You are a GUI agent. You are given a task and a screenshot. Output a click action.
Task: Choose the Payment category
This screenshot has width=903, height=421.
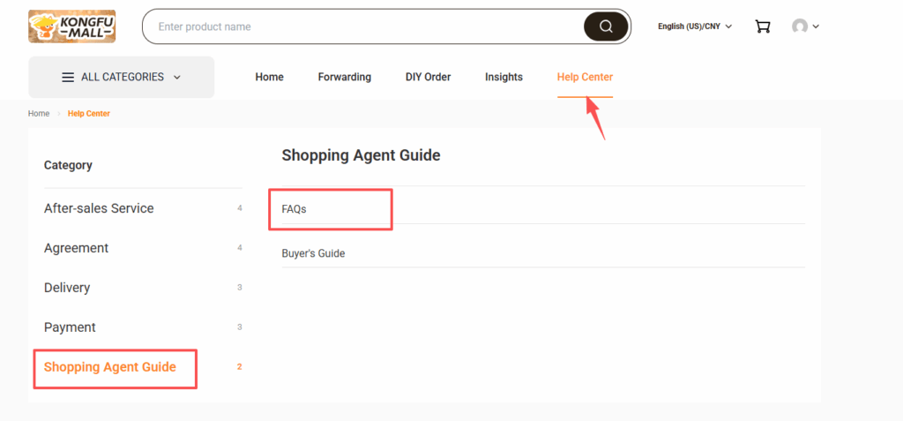click(70, 327)
